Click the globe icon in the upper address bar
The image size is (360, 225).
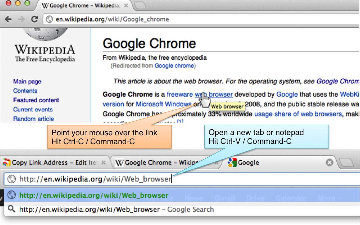tap(49, 19)
